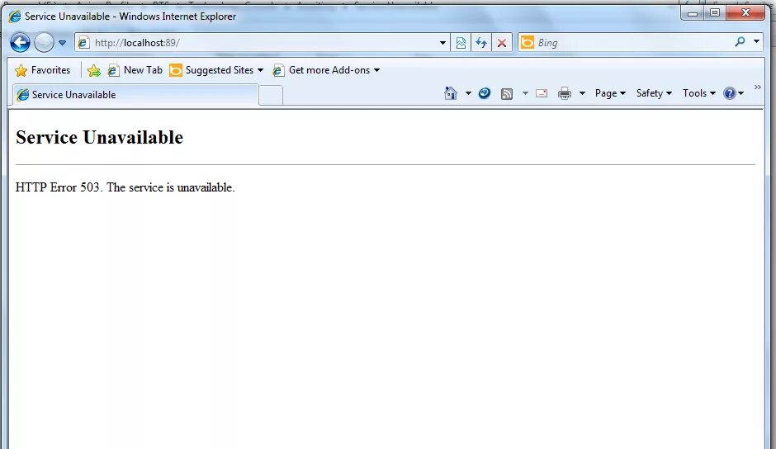Click the page icon in address bar
The image size is (776, 449).
tap(83, 43)
